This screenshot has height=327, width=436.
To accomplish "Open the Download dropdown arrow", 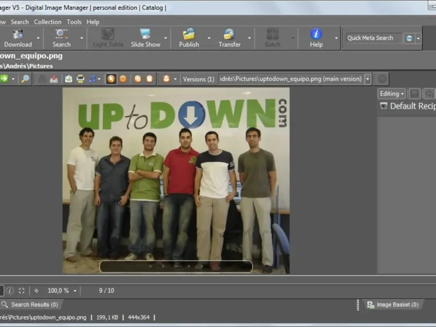I will [x=38, y=38].
